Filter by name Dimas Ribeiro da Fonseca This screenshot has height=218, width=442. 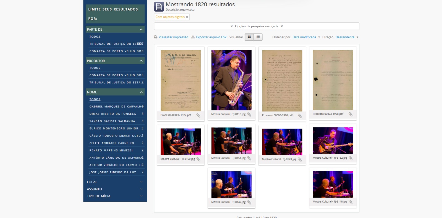point(113,114)
